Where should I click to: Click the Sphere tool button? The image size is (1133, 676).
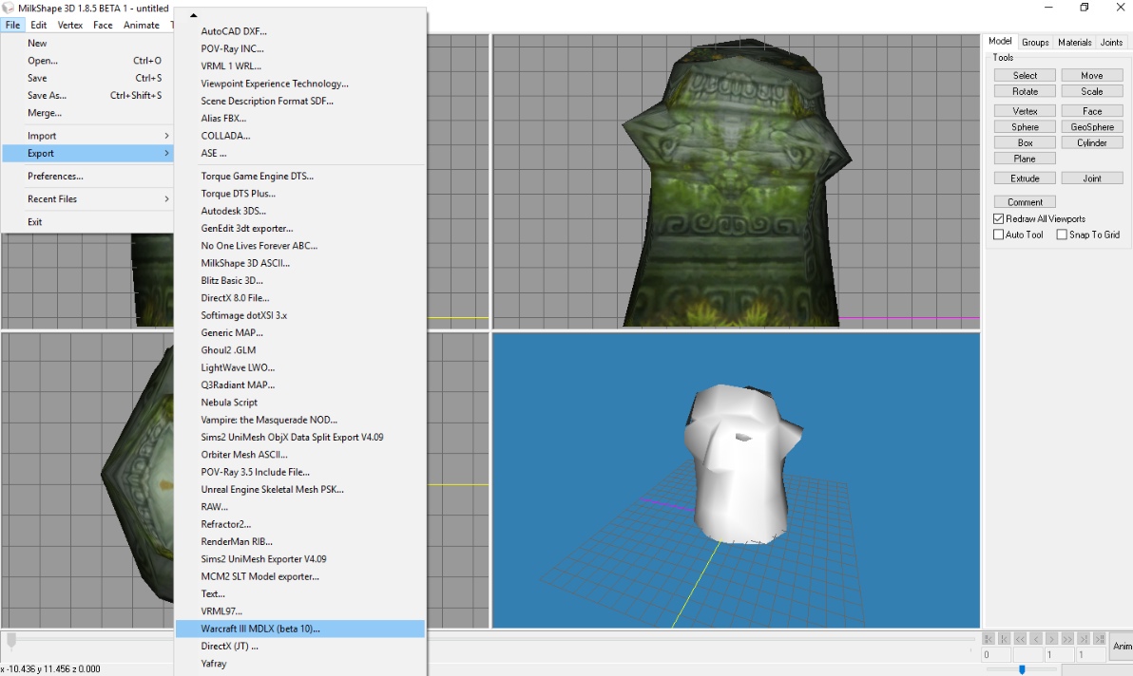1025,127
